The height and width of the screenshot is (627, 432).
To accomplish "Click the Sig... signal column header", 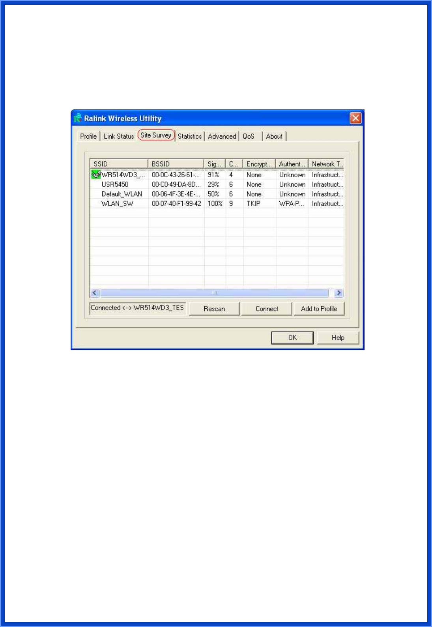I will pos(215,164).
